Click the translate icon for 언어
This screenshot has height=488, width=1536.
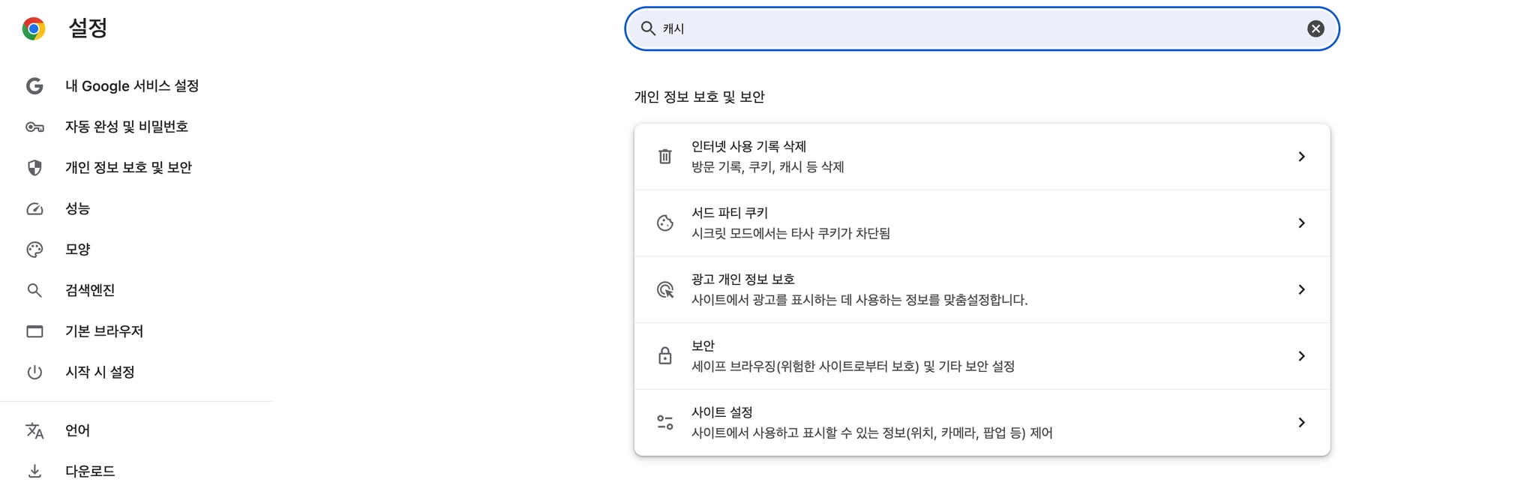coord(34,430)
